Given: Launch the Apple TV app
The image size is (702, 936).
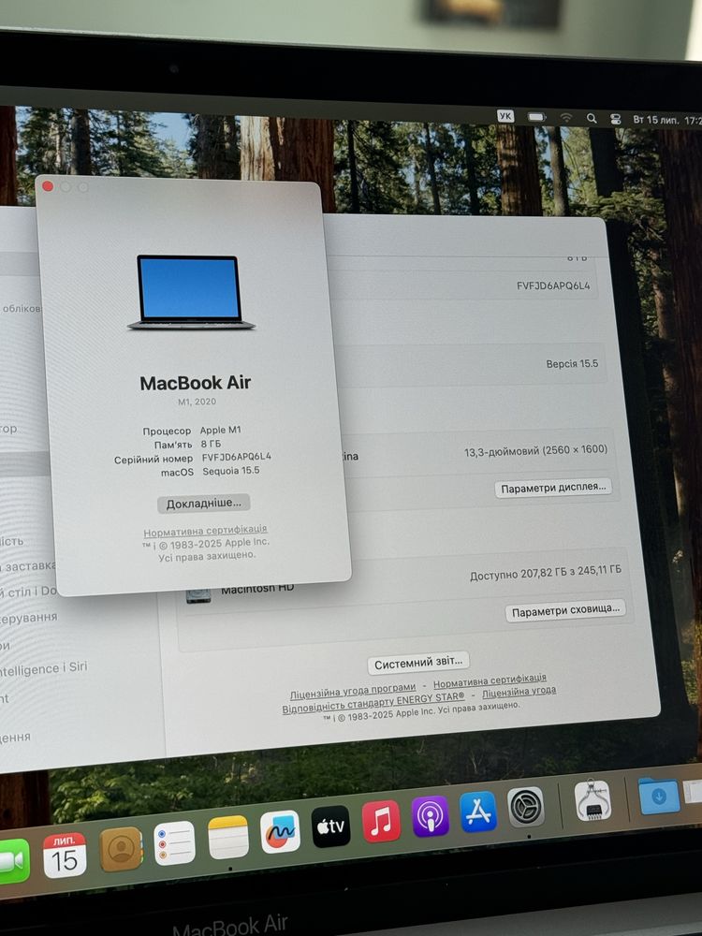Looking at the screenshot, I should pyautogui.click(x=330, y=826).
